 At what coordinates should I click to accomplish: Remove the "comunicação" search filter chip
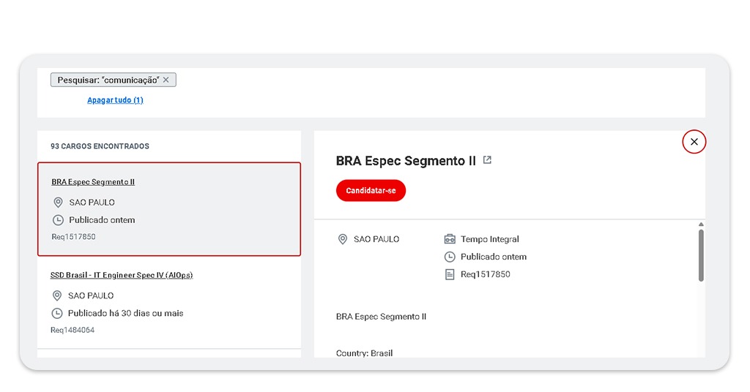[166, 80]
